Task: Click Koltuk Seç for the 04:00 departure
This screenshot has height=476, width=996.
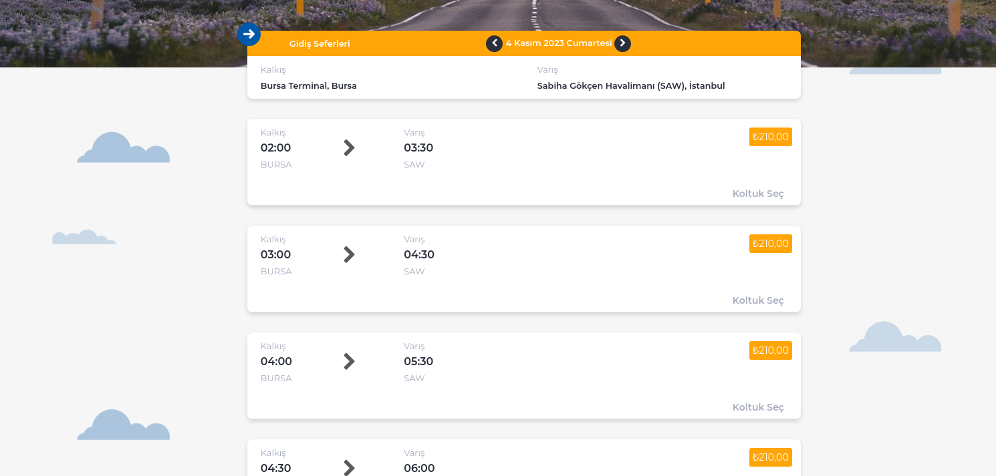Action: (x=758, y=407)
